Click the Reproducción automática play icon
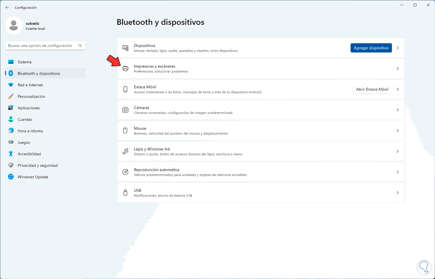 (x=125, y=172)
